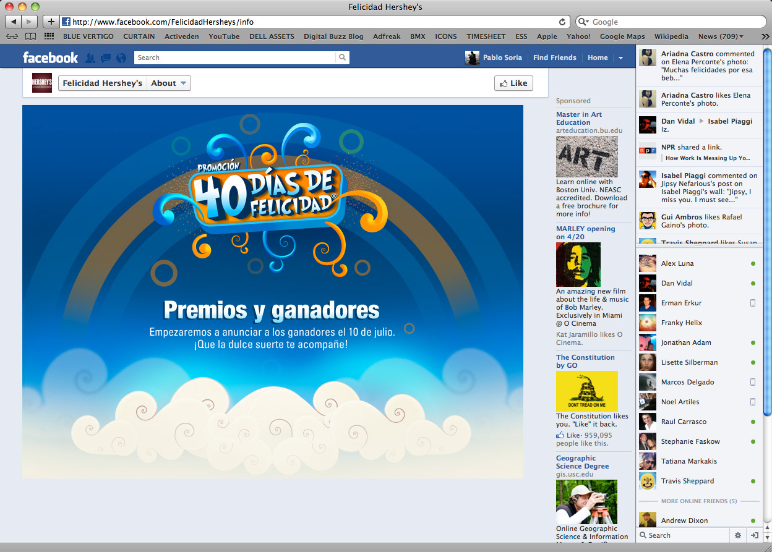Click the Geographic Science ad photo
The width and height of the screenshot is (772, 552).
[587, 502]
